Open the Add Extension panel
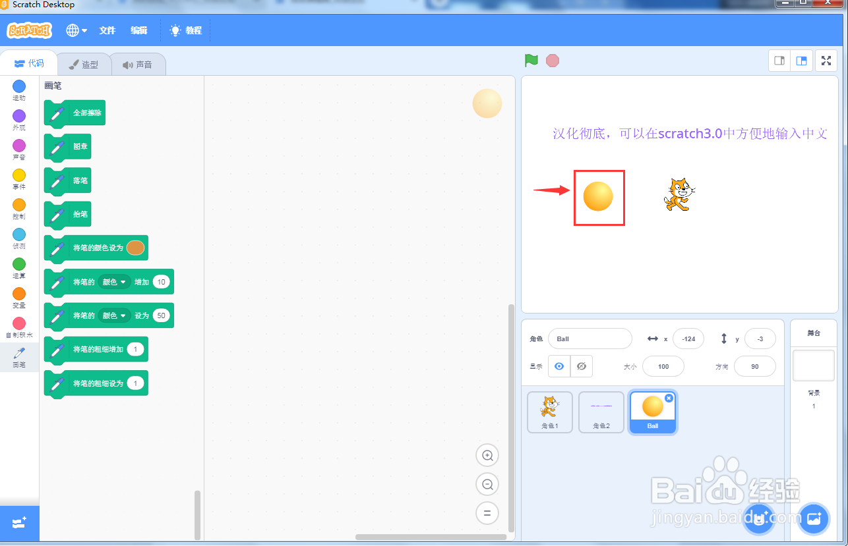 coord(20,523)
